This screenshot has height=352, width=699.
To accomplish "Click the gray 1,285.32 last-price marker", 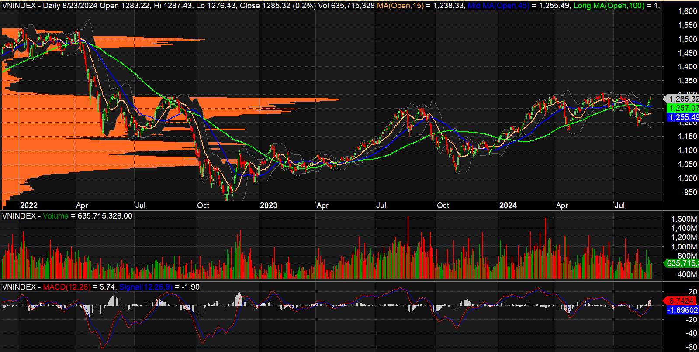I will tap(681, 99).
